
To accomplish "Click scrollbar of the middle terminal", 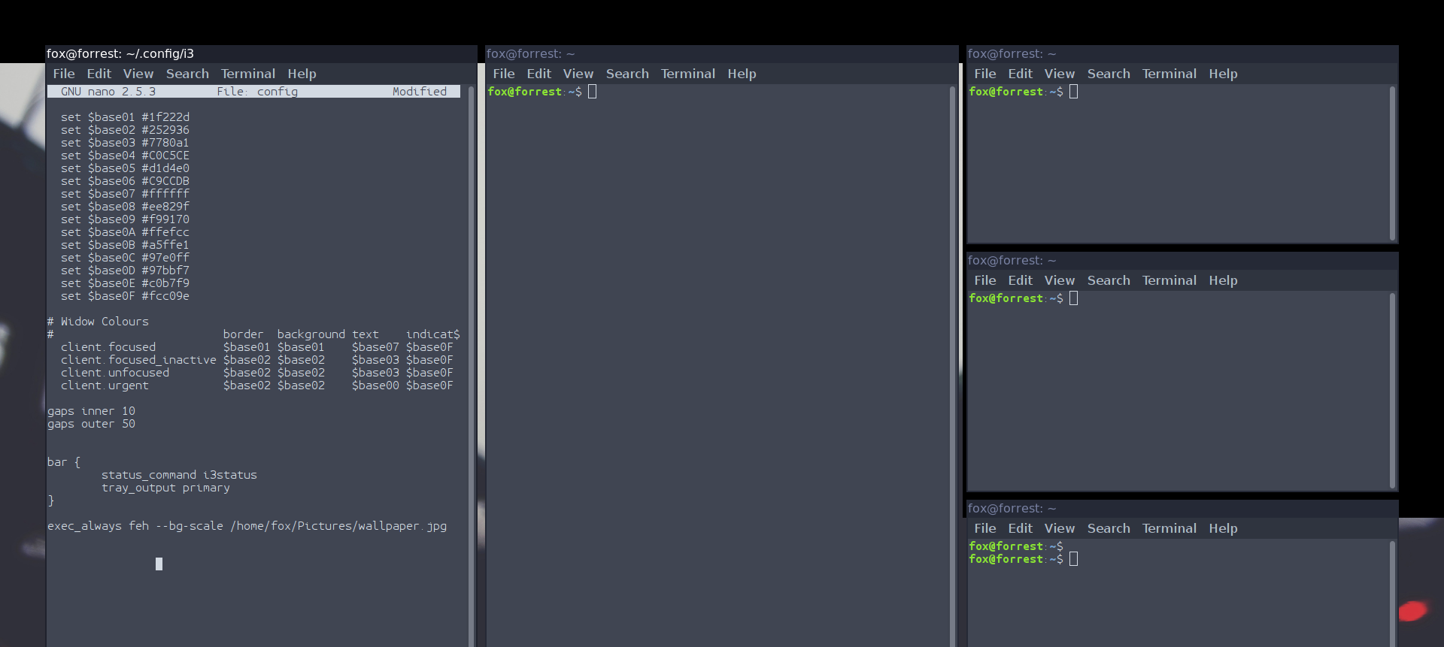I will point(952,365).
